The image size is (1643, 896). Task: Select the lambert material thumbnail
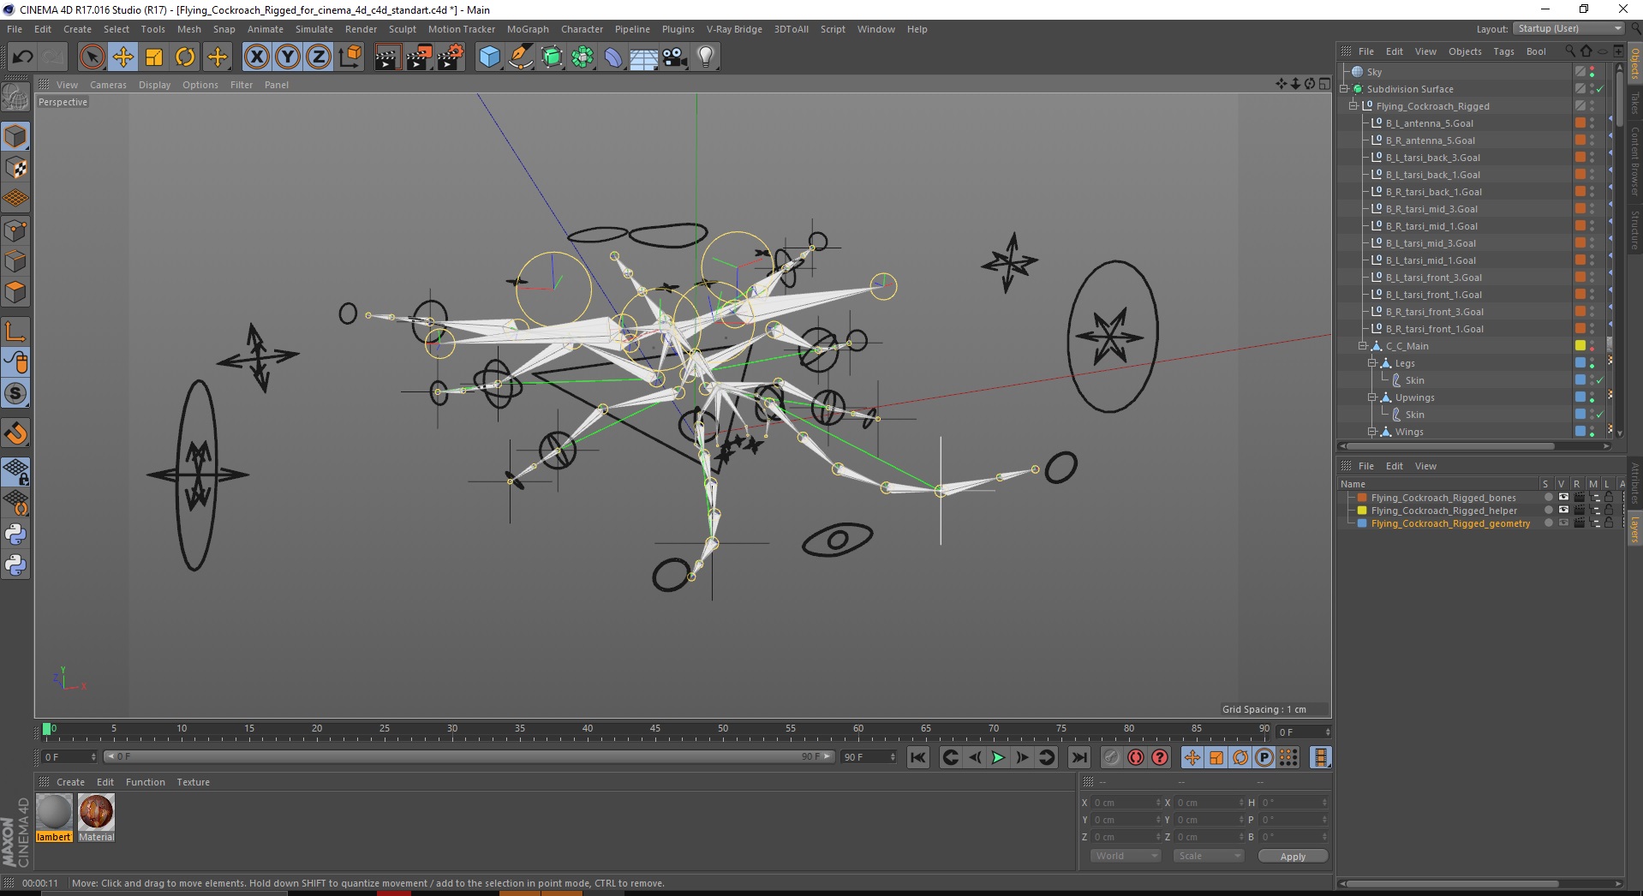click(x=54, y=812)
